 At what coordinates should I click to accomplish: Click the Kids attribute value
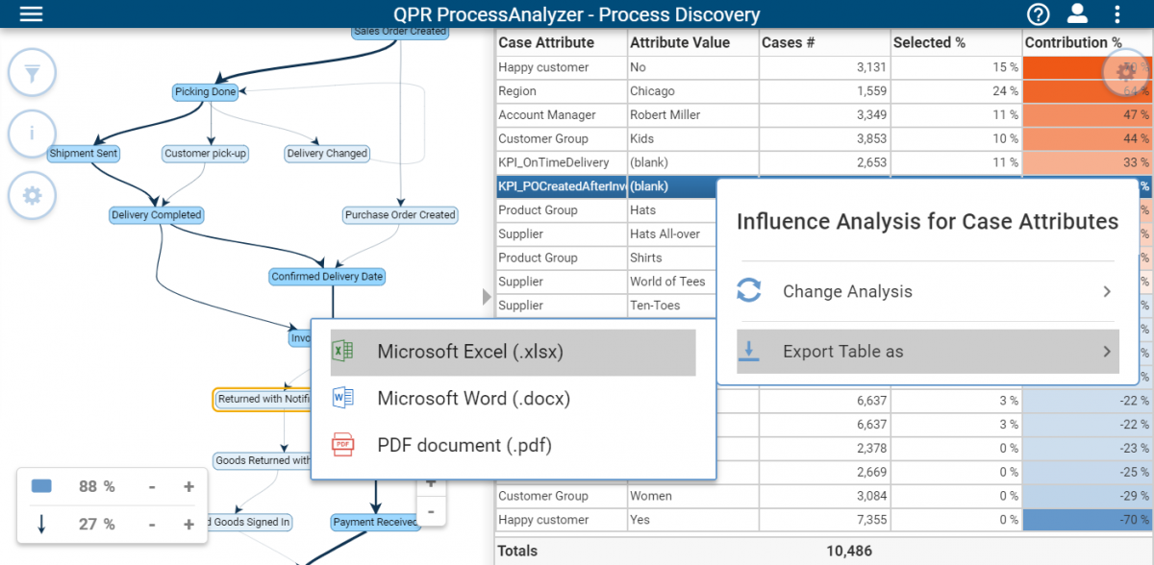pos(692,139)
